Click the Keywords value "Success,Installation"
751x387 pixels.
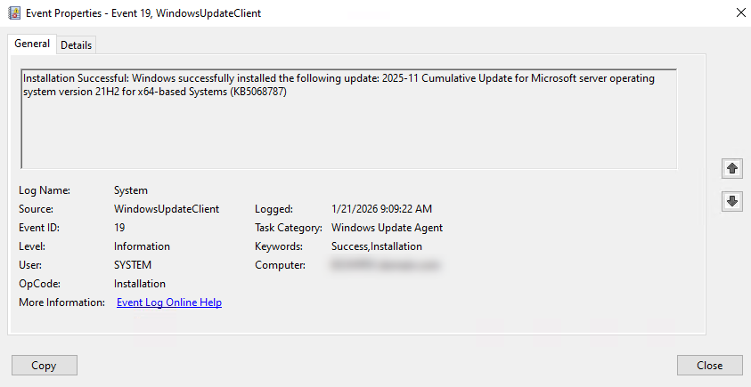(x=376, y=246)
